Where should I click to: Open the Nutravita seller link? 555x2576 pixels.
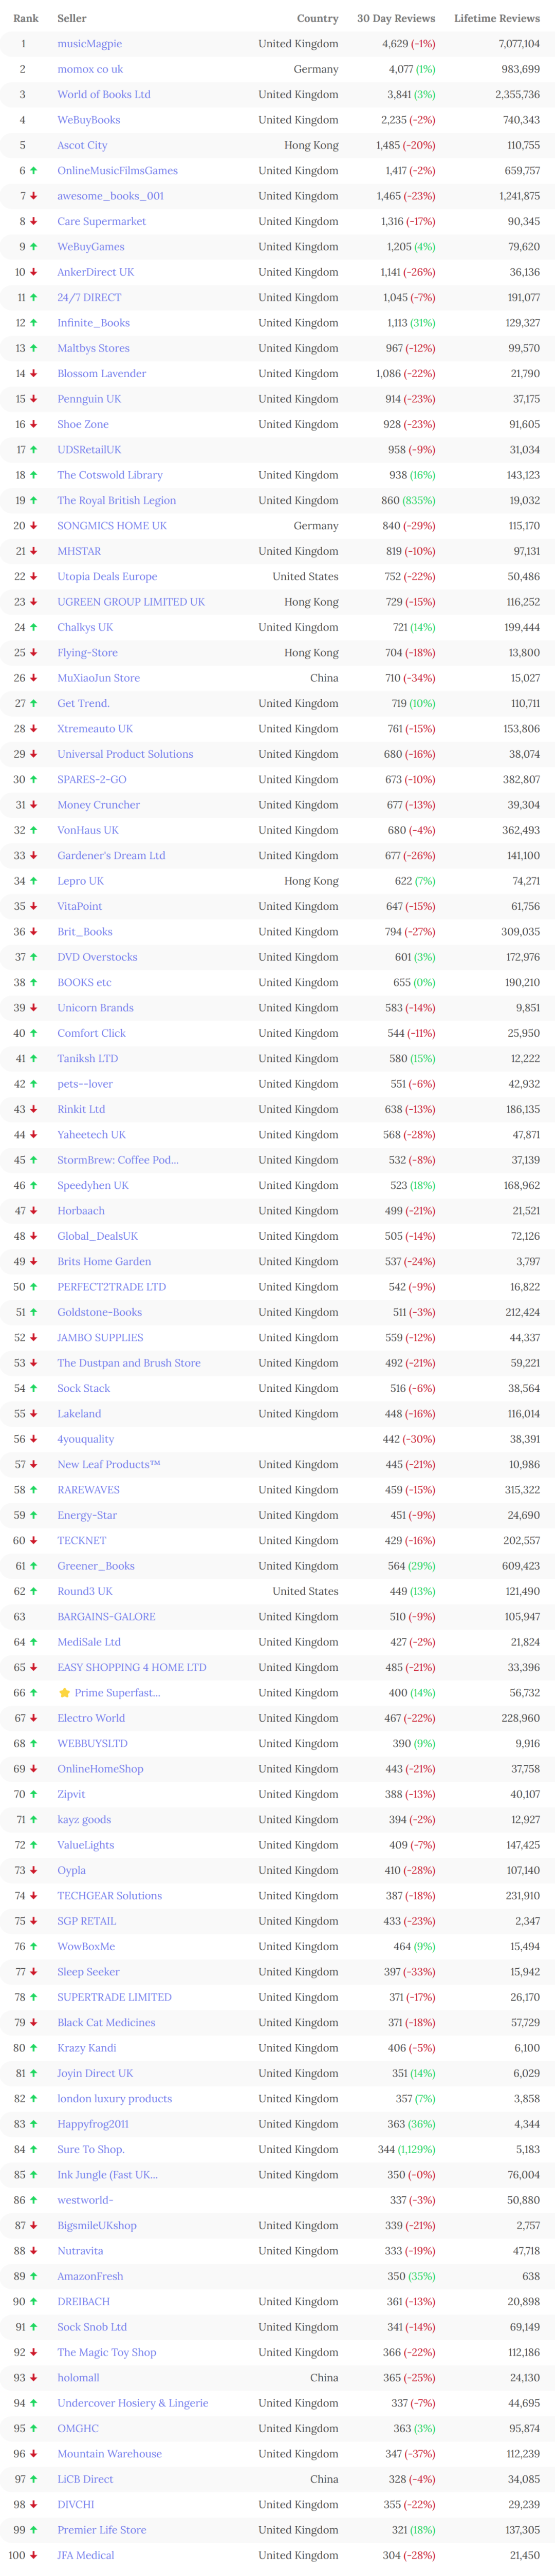tap(80, 2251)
